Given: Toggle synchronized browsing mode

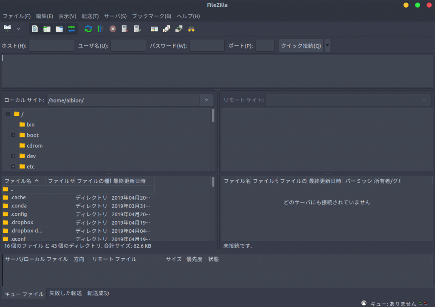Looking at the screenshot, I should pos(178,29).
